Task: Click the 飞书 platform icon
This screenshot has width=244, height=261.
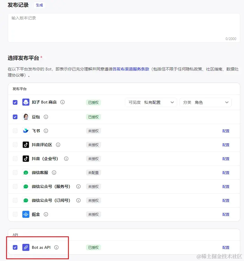Action: [26, 131]
